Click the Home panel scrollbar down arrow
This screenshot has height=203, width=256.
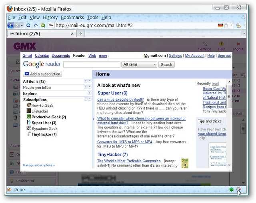point(229,165)
